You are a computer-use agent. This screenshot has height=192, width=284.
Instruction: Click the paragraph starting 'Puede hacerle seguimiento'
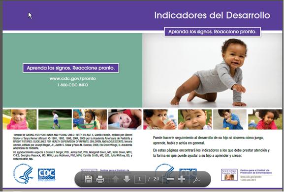tap(208, 140)
